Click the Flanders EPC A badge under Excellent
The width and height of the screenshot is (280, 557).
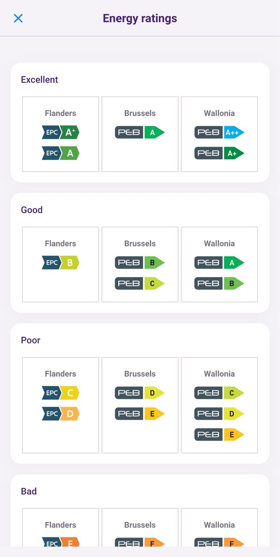click(61, 153)
